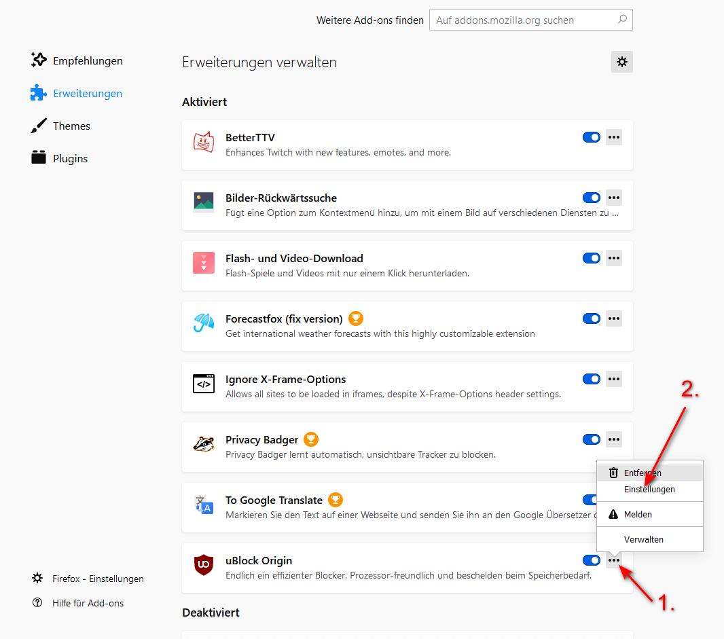Image resolution: width=724 pixels, height=639 pixels.
Task: Focus the addons.mozilla.org search field
Action: click(530, 20)
